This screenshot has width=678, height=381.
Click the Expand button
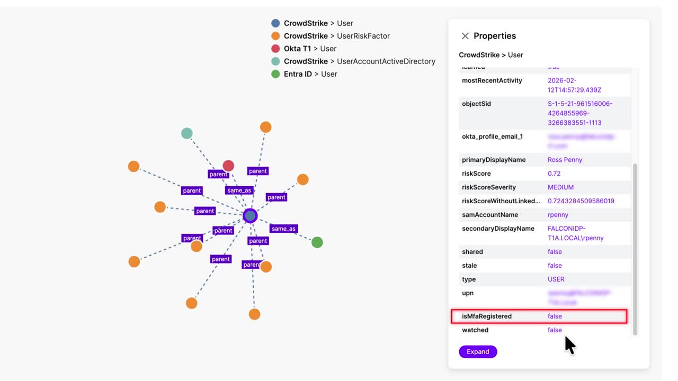tap(478, 352)
